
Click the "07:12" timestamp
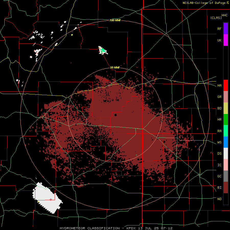pyautogui.click(x=167, y=228)
